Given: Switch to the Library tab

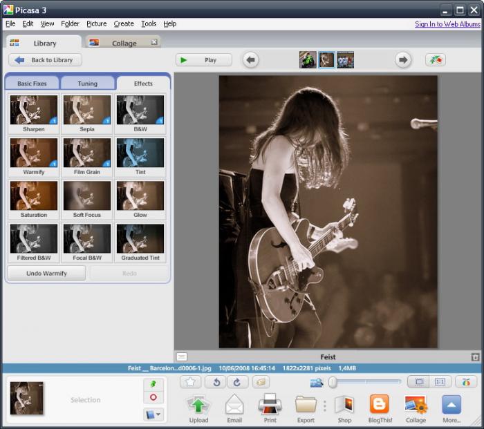Looking at the screenshot, I should [44, 43].
